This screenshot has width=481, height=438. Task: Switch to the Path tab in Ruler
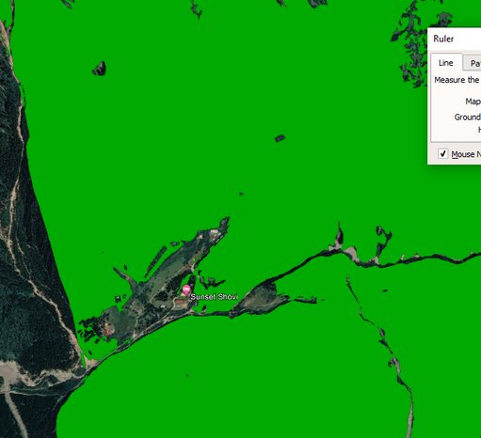pos(473,64)
